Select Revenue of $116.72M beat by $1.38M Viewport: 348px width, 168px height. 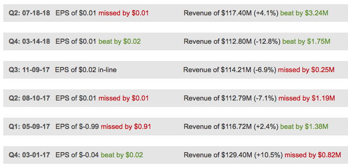[x=256, y=127]
